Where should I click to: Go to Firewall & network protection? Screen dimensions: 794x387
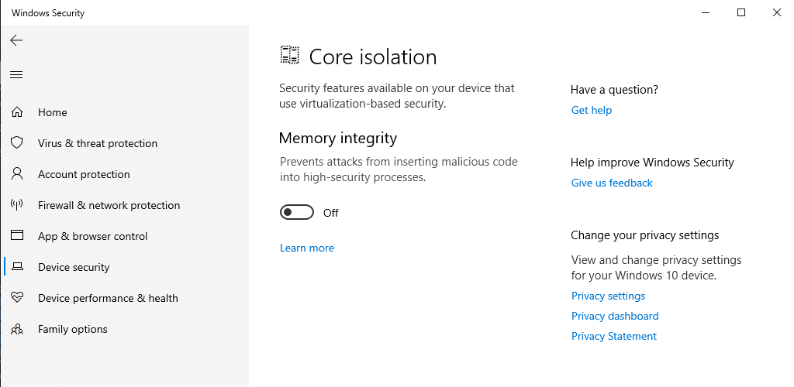(109, 205)
